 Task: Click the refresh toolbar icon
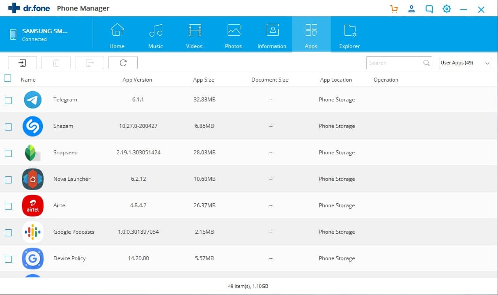[x=123, y=63]
